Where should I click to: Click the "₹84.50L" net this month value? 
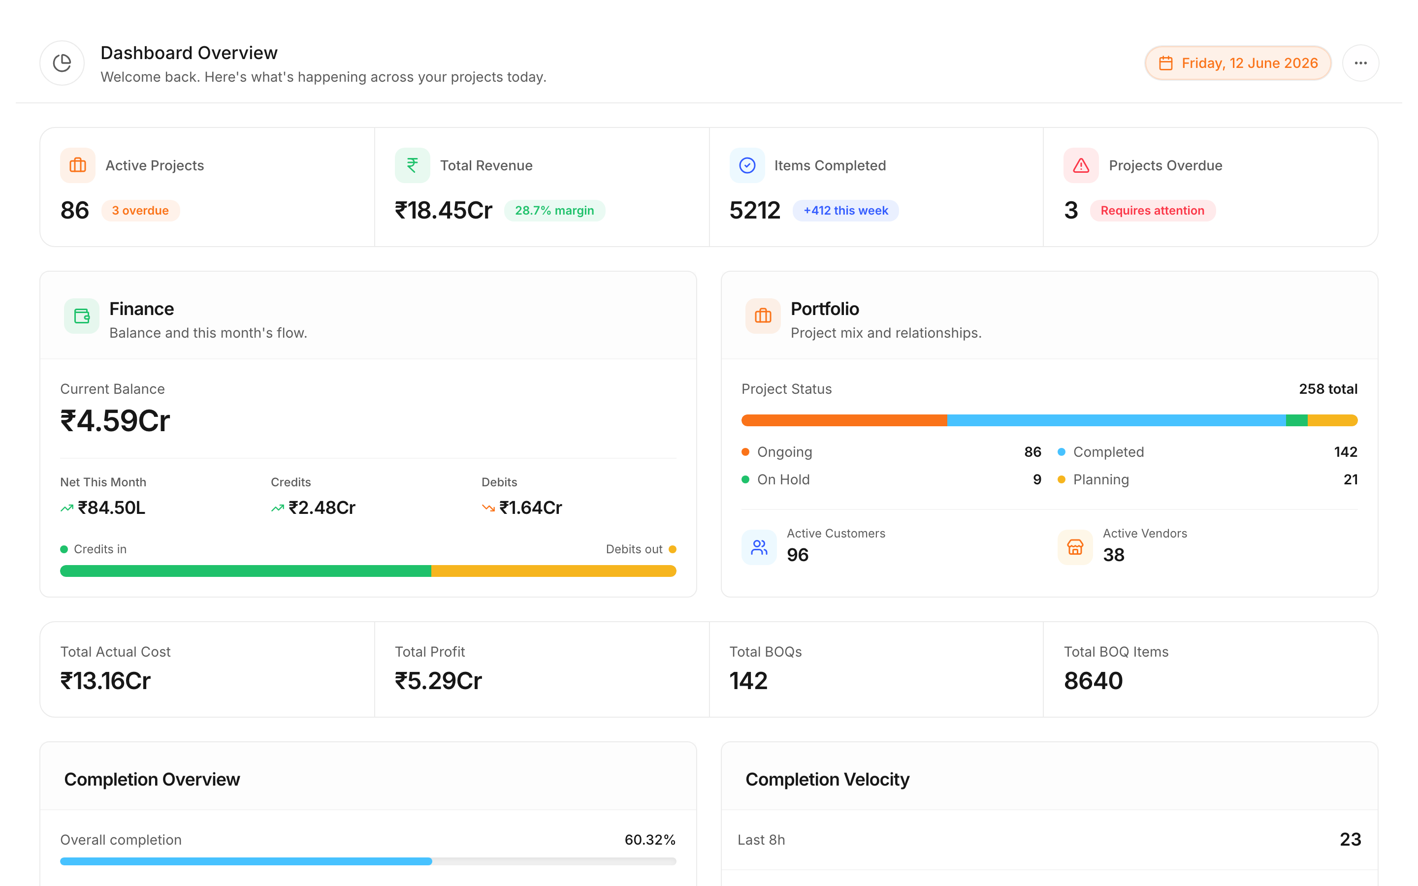111,507
